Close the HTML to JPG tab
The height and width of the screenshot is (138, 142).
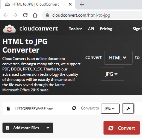click(x=70, y=4)
